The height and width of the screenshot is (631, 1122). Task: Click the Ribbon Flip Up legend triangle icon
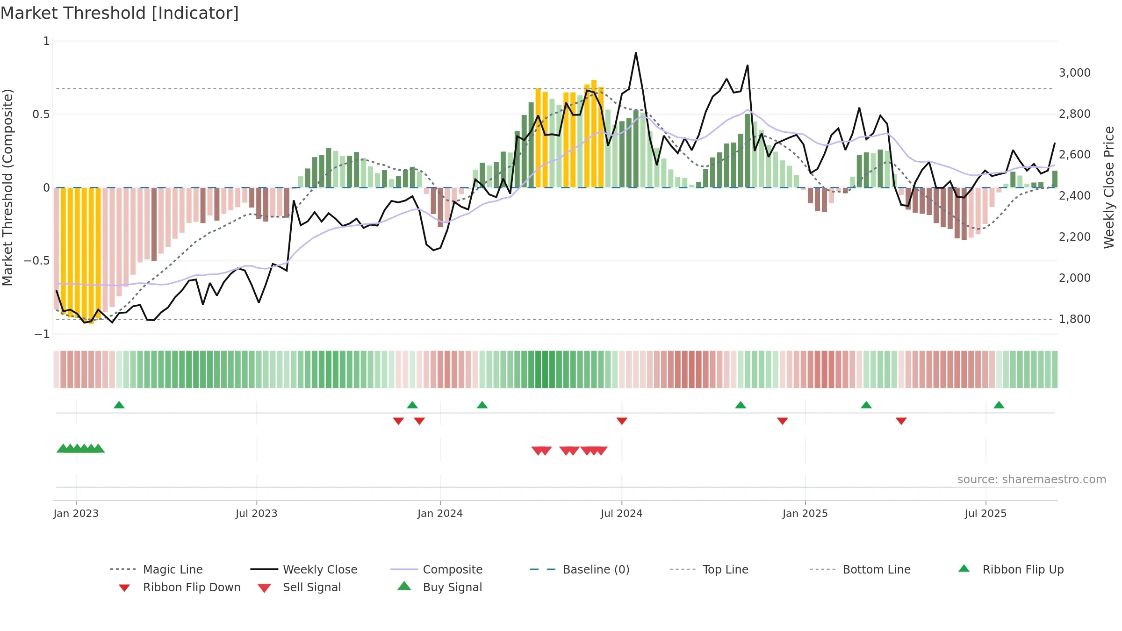[x=964, y=568]
